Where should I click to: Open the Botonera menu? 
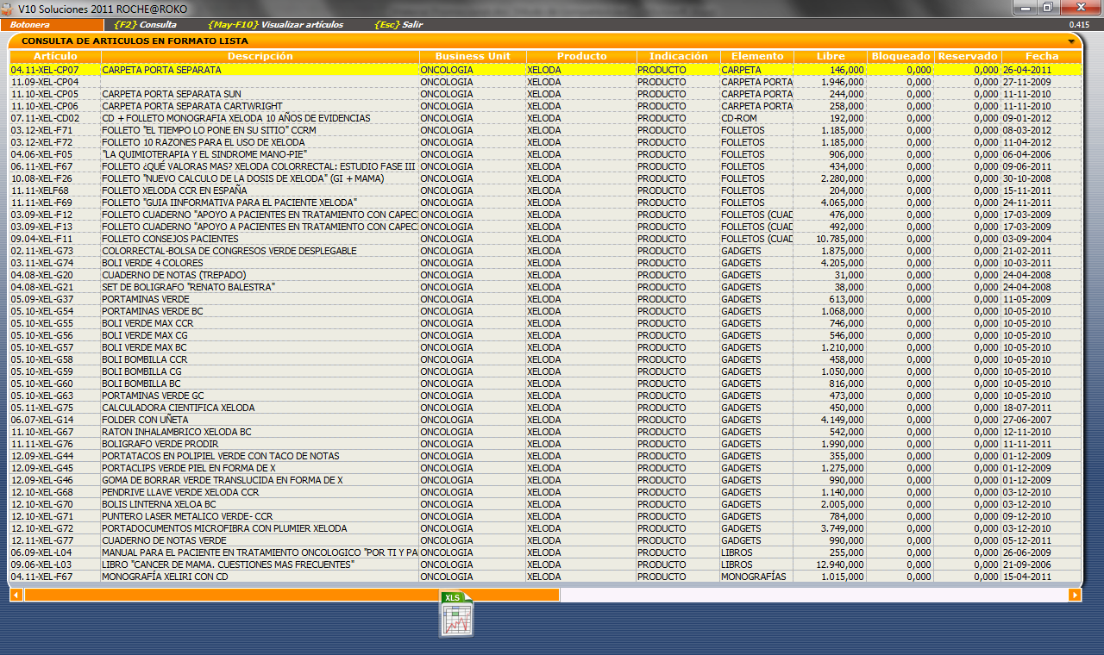(30, 25)
